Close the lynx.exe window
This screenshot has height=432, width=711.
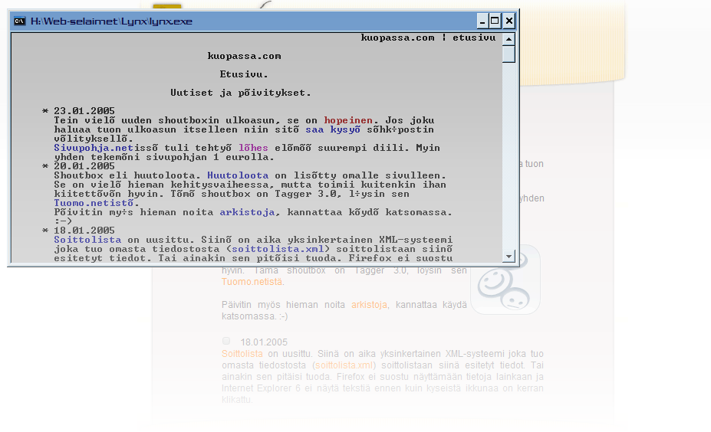pyautogui.click(x=509, y=21)
